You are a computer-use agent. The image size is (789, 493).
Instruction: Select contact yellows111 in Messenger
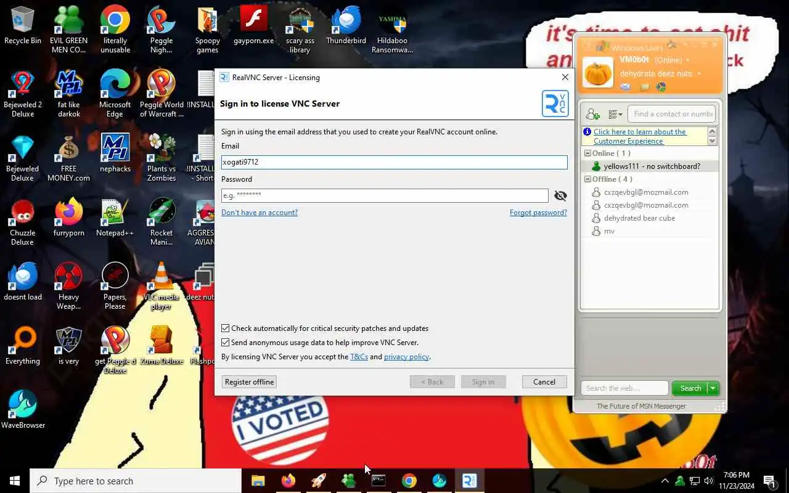click(x=650, y=166)
